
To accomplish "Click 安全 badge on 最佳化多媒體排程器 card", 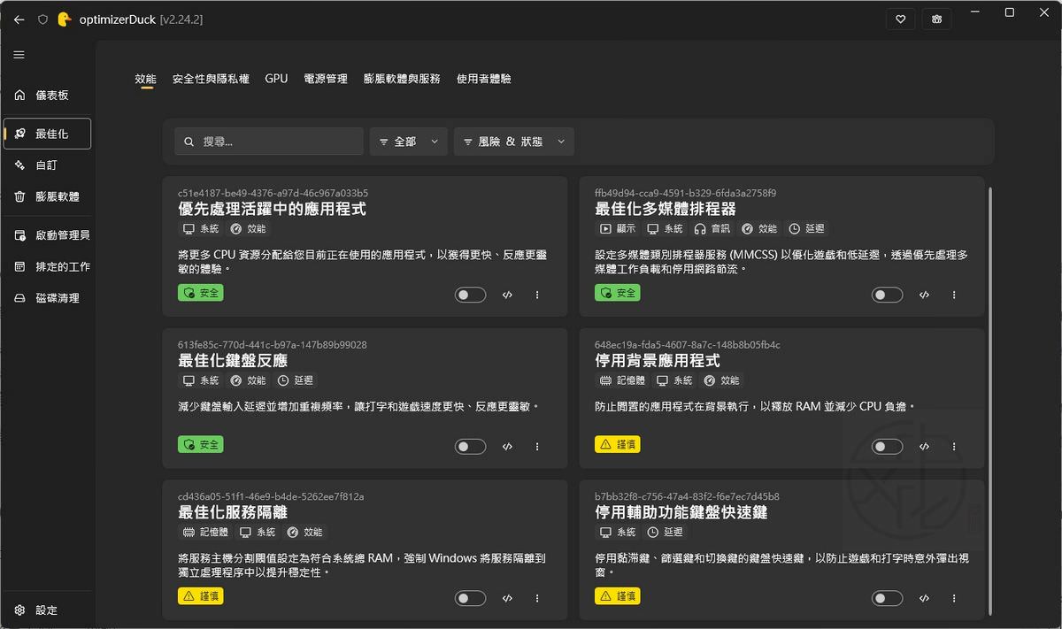I will tap(618, 292).
